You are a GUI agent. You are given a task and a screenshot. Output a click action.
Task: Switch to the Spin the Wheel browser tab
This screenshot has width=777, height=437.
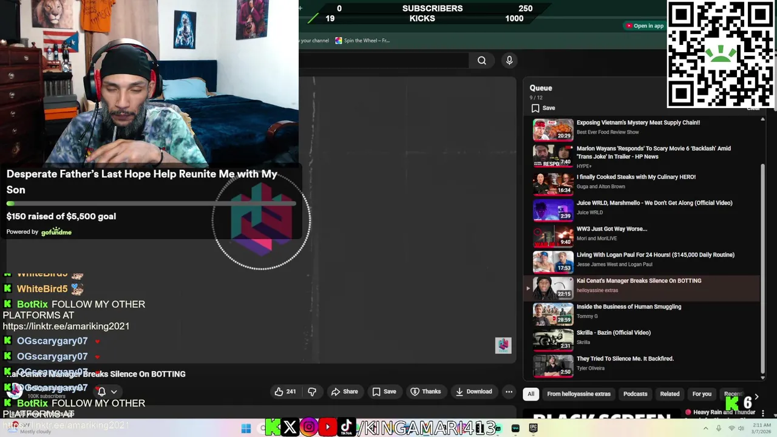tap(362, 41)
